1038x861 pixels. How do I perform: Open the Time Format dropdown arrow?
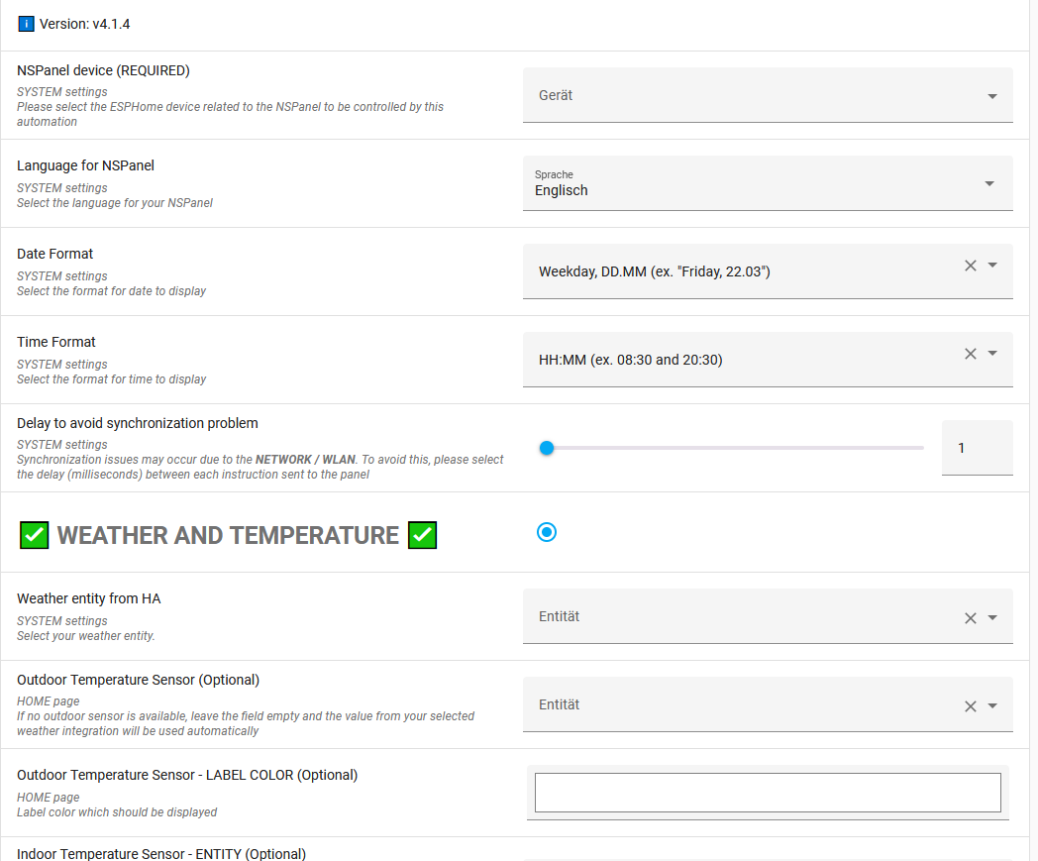[992, 354]
